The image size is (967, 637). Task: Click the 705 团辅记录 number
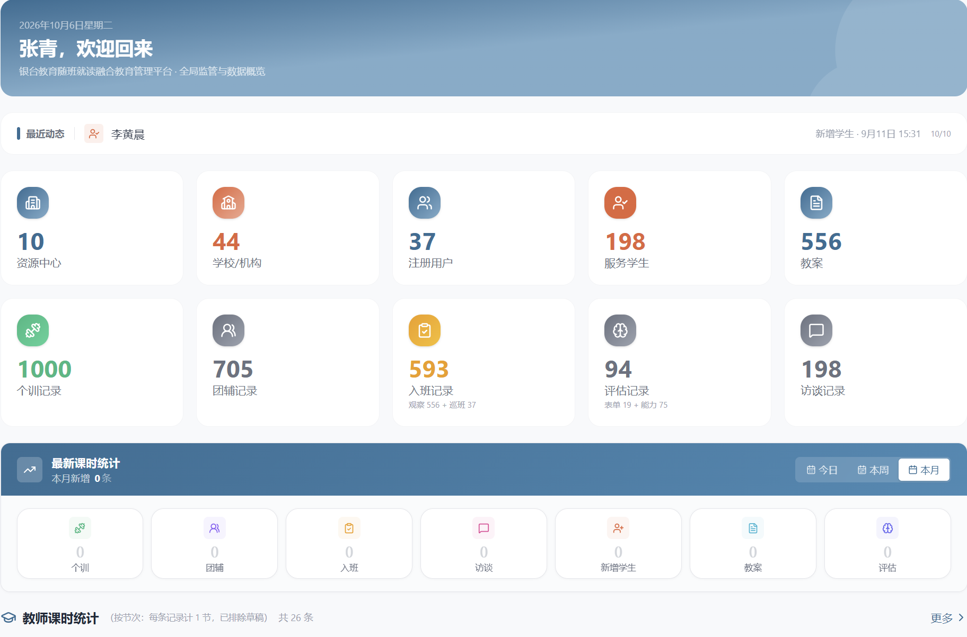click(233, 369)
